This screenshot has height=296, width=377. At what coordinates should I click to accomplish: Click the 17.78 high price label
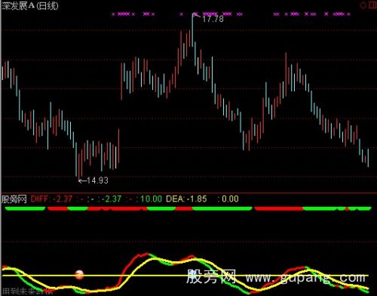pyautogui.click(x=213, y=19)
